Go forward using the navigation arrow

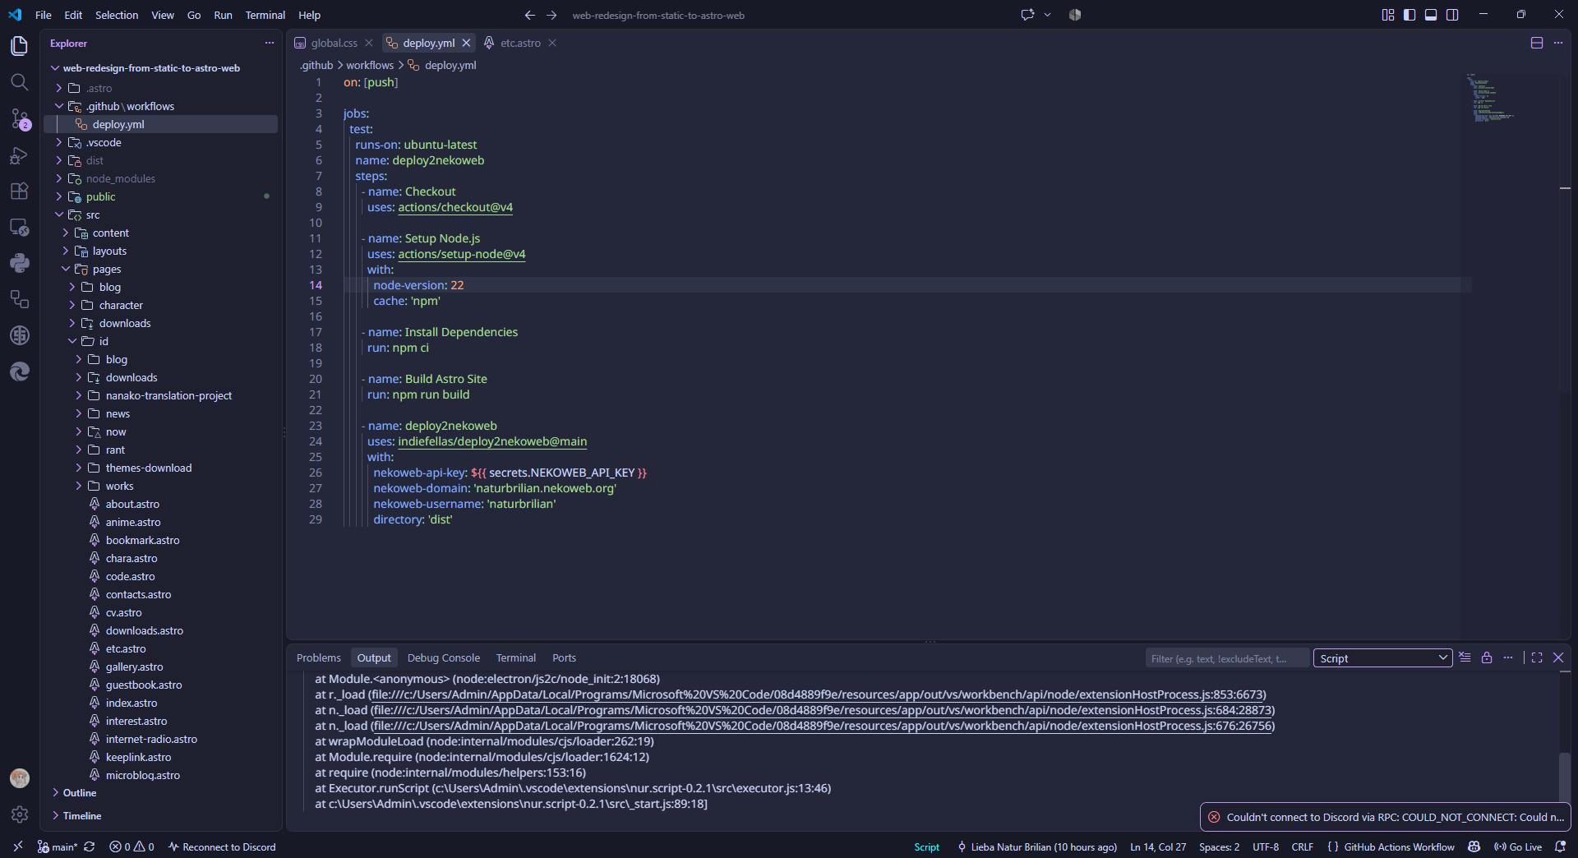[x=551, y=15]
